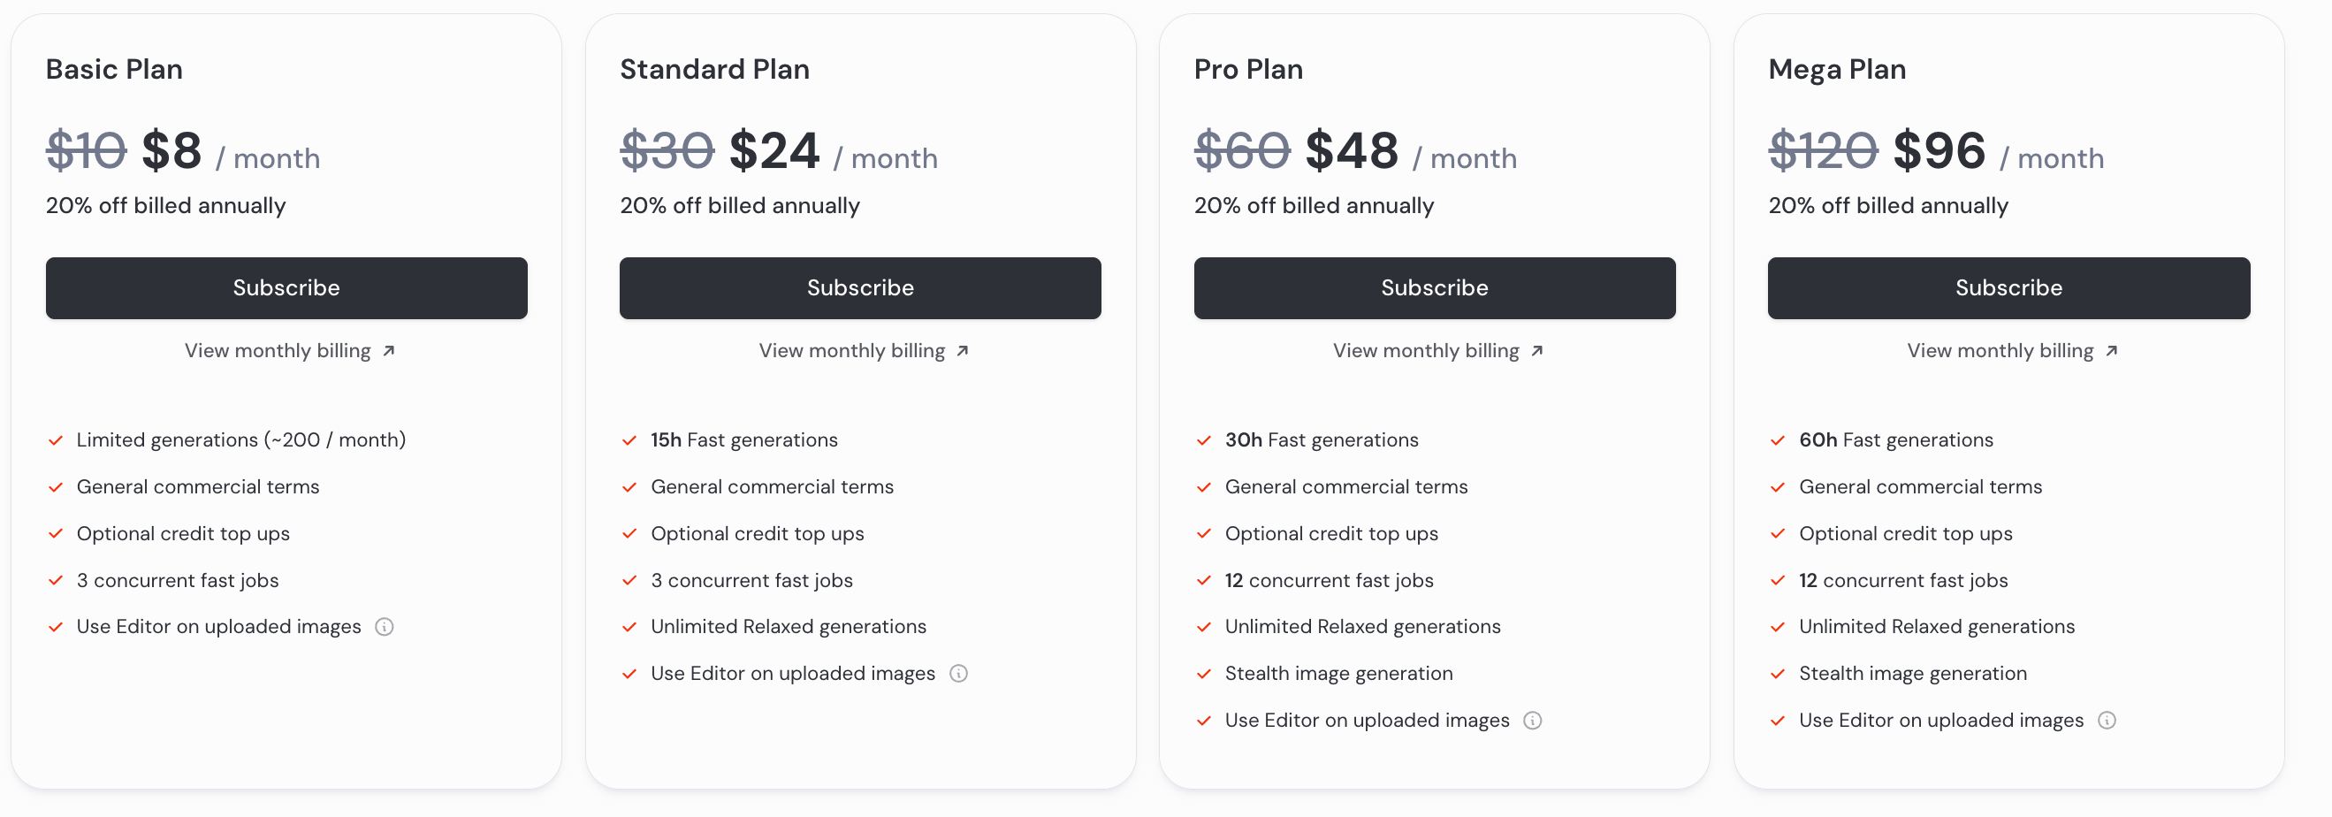
Task: Click arrow icon next to Mega monthly billing
Action: pos(2112,351)
